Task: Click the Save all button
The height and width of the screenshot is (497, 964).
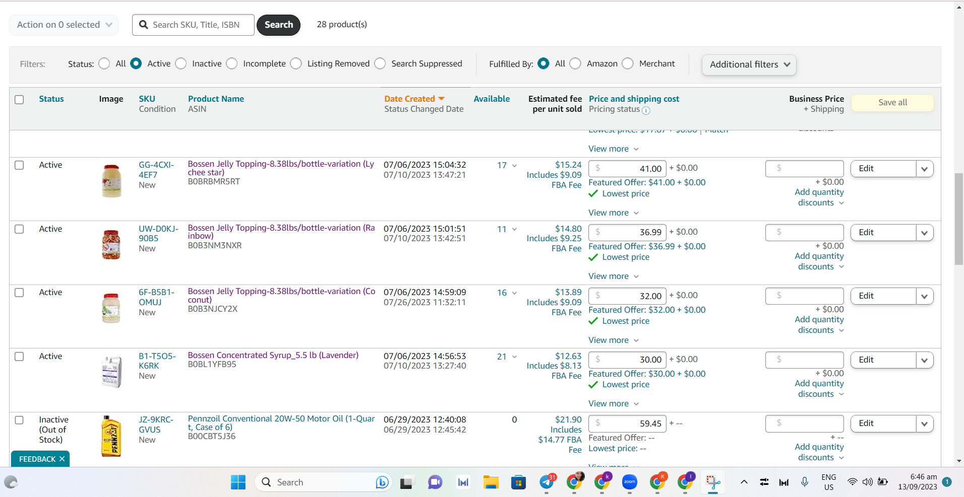Action: (892, 102)
